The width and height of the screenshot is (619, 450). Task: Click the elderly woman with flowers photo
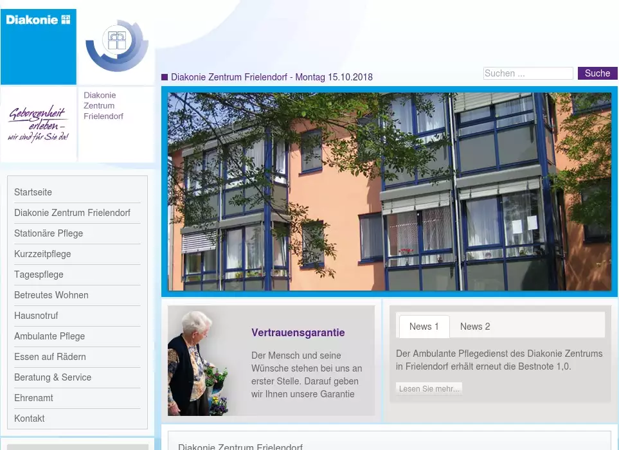199,363
